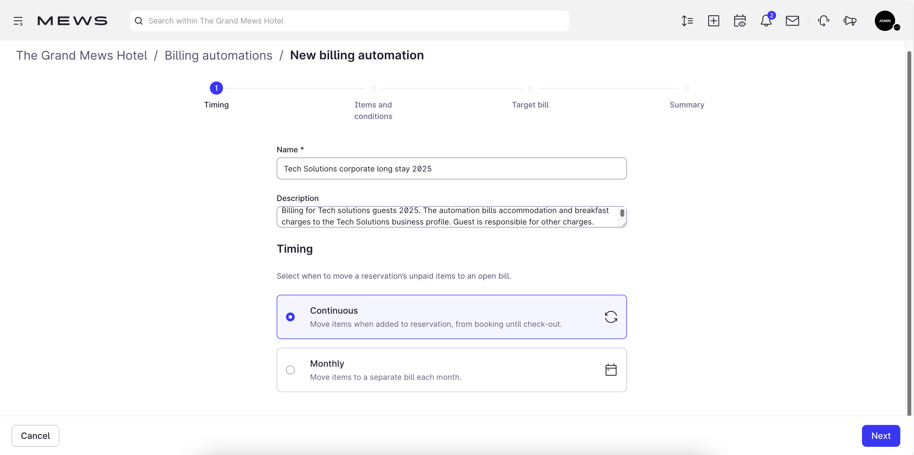Go to Billing automations breadcrumb
The image size is (914, 455).
218,55
